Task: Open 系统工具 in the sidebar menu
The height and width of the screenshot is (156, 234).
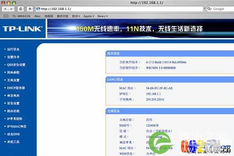Action: [13, 142]
